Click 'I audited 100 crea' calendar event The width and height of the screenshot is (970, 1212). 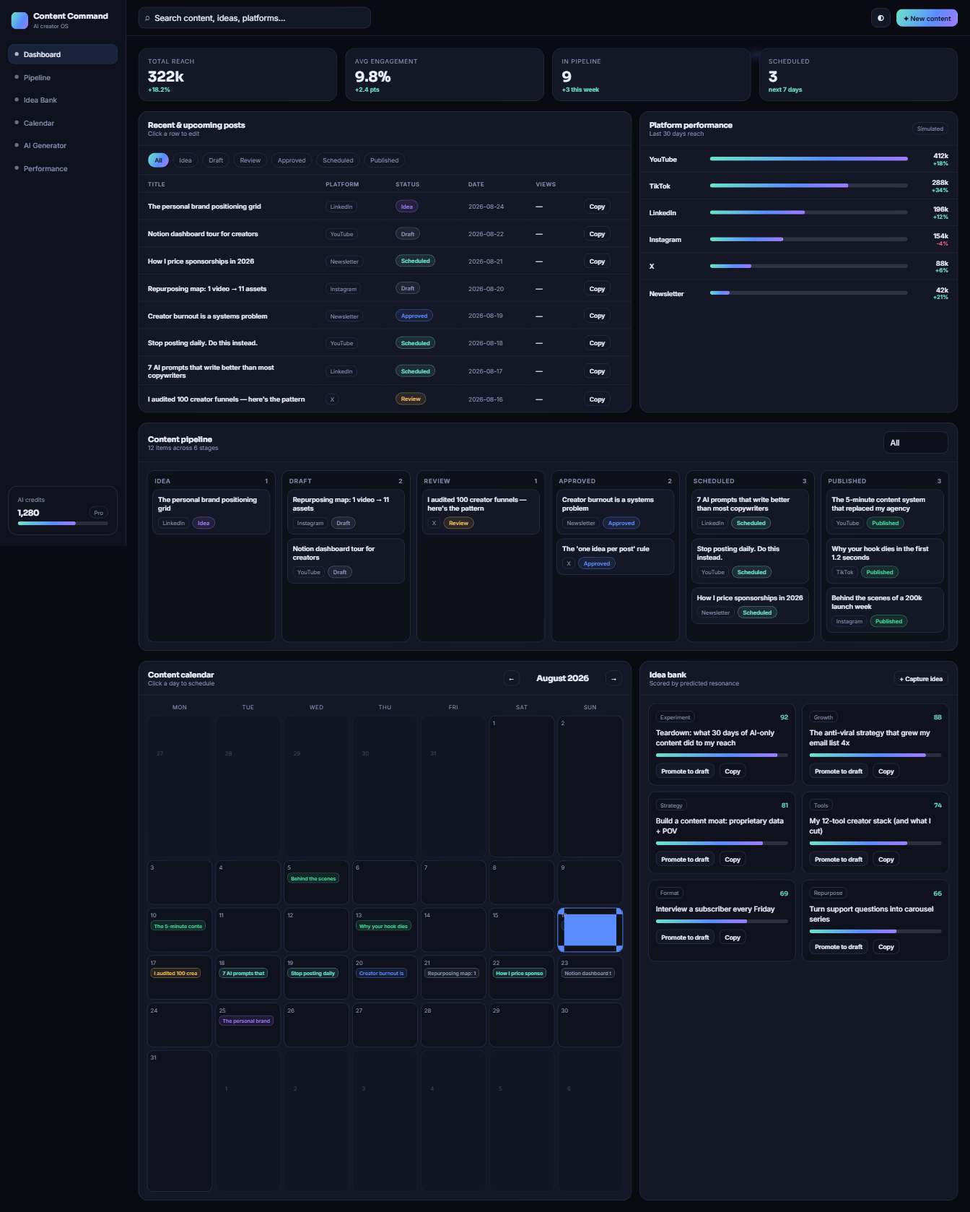[x=175, y=974]
